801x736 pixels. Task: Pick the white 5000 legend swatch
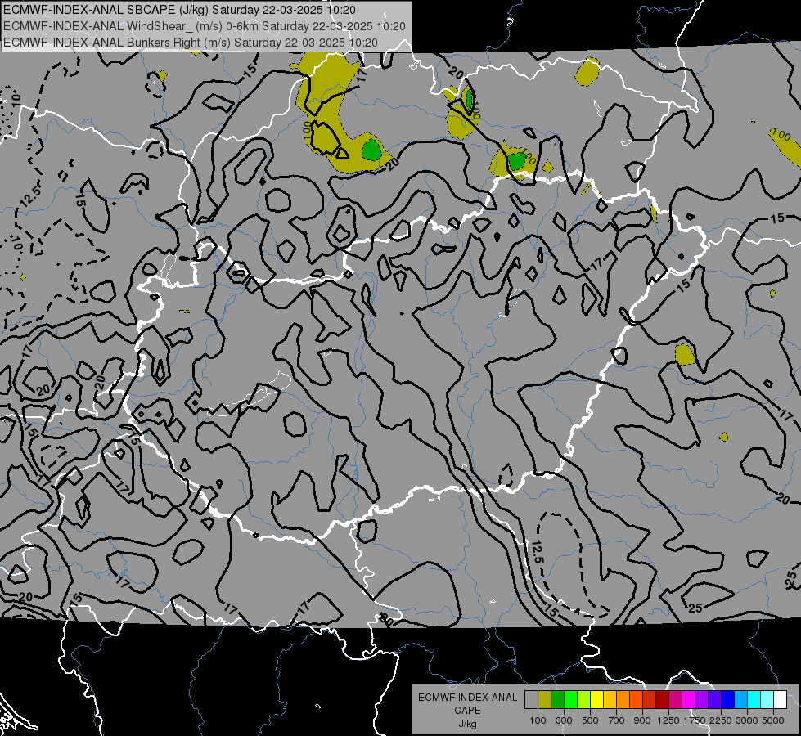click(781, 700)
